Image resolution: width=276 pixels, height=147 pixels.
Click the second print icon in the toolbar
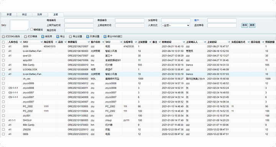[x=25, y=37]
